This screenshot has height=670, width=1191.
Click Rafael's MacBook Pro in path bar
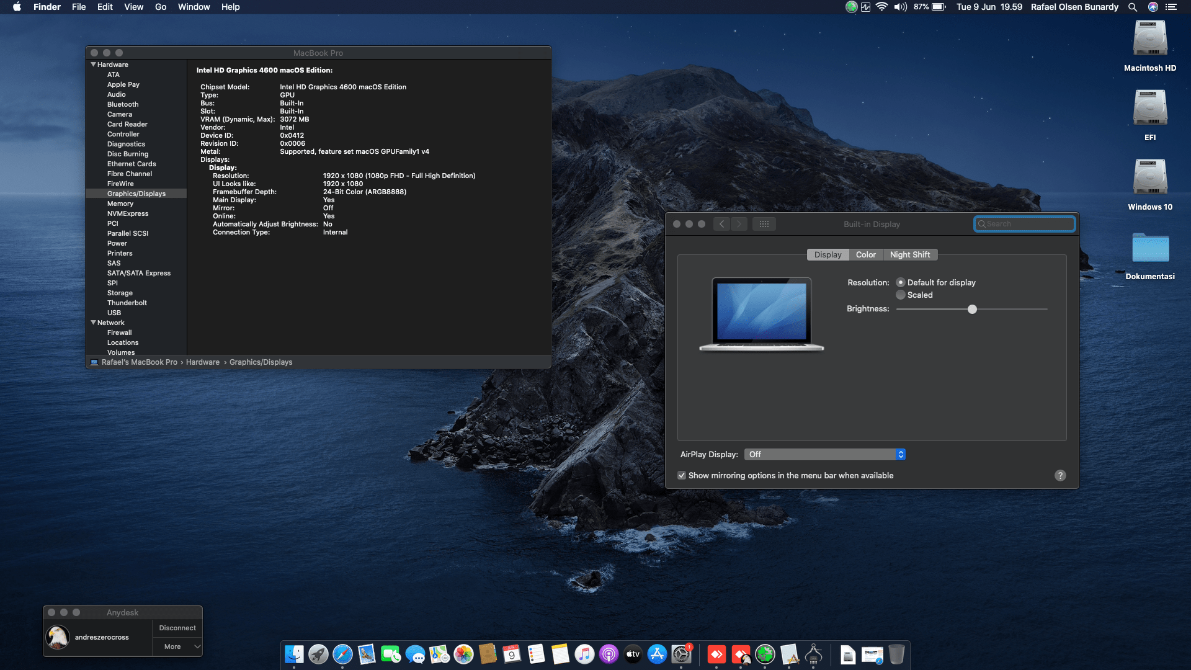pos(139,362)
